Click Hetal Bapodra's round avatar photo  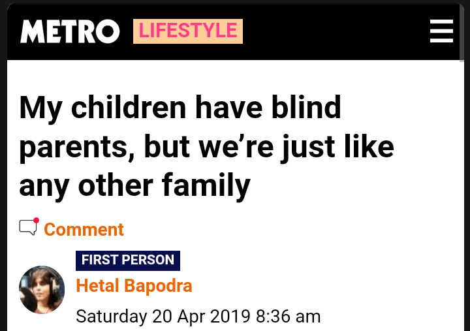coord(42,290)
